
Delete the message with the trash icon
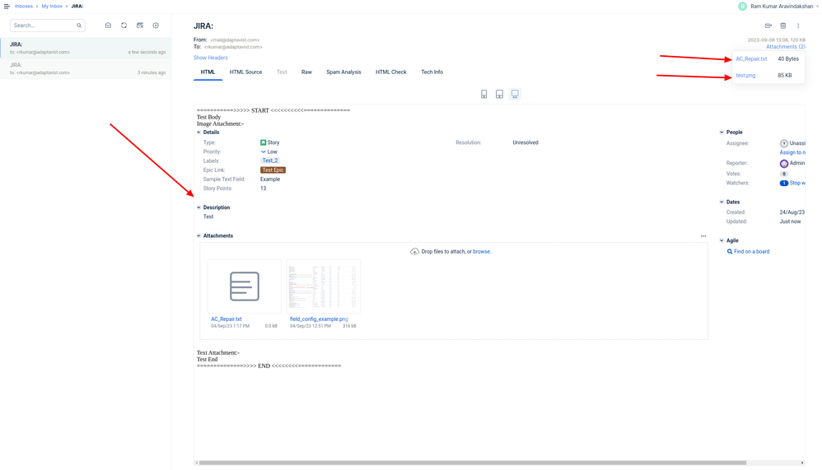783,26
